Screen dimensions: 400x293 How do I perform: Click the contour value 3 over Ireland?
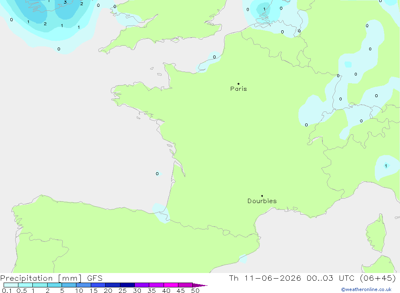(65, 2)
